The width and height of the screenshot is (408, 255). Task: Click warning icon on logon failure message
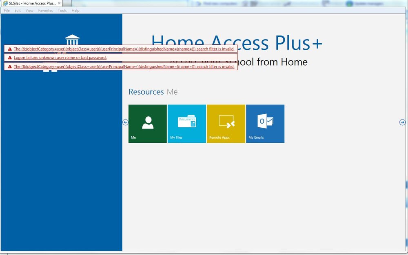coord(10,58)
